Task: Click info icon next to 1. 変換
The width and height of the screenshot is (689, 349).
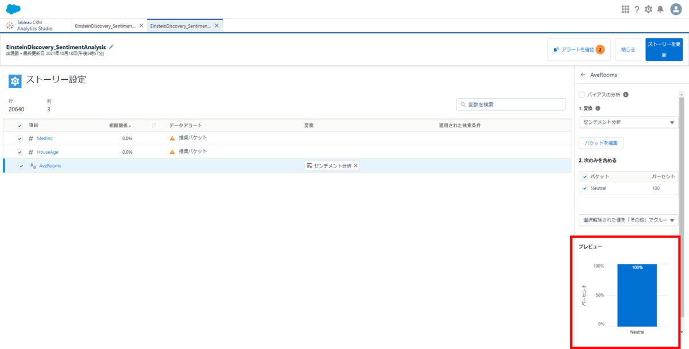Action: click(598, 108)
